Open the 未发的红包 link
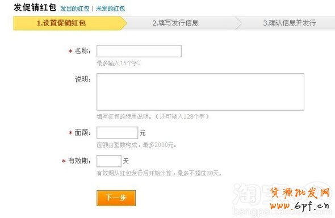This screenshot has height=218, width=335. pyautogui.click(x=111, y=9)
